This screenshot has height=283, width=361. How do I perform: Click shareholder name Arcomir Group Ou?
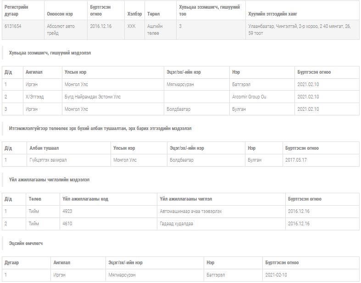tap(249, 97)
